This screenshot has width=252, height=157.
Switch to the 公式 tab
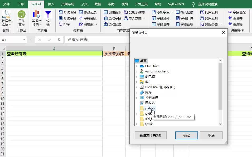(x=84, y=4)
